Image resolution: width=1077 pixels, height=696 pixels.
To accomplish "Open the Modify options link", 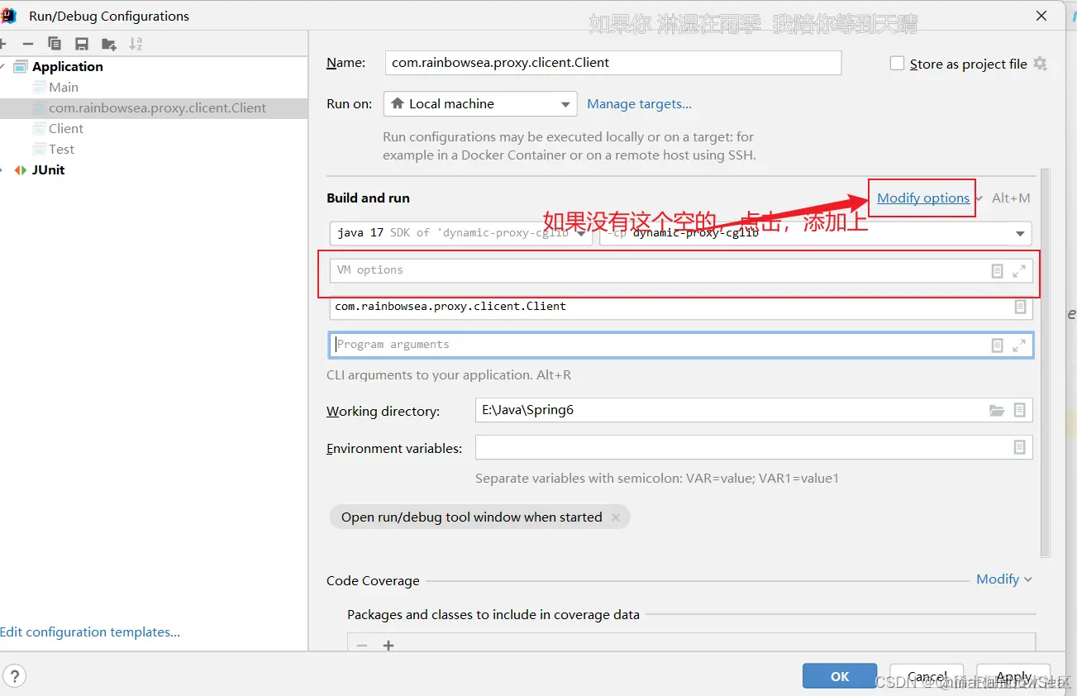I will [x=923, y=198].
